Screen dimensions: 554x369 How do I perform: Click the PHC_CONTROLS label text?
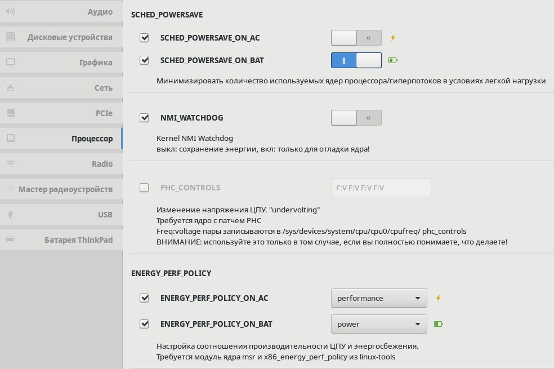(190, 188)
